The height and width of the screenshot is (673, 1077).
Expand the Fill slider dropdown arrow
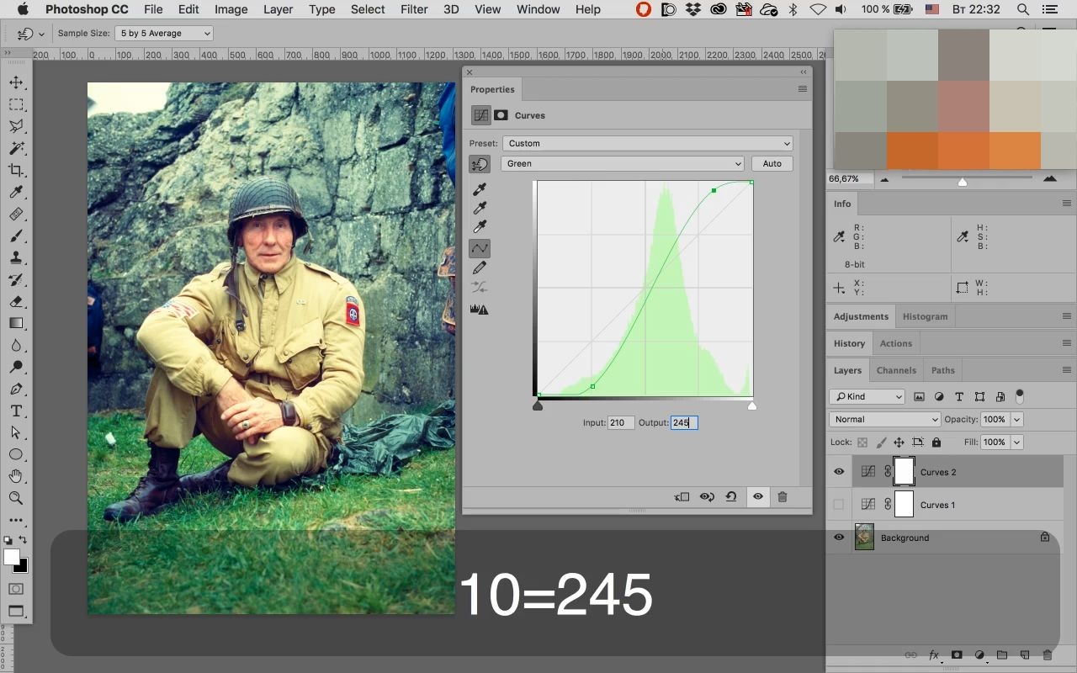[1017, 442]
